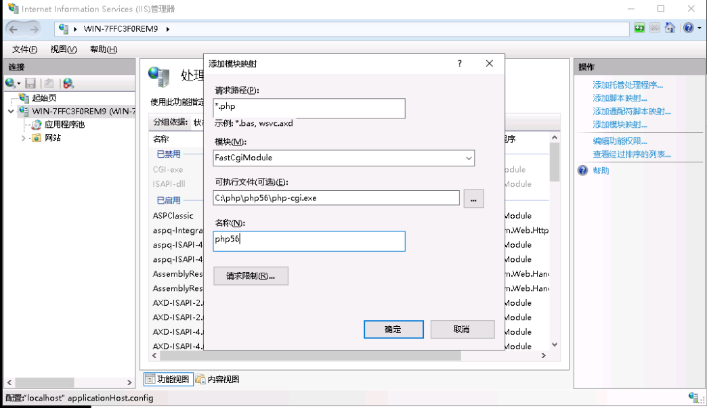707x408 pixels.
Task: Open the 模块 FastCgiModule dropdown
Action: (469, 158)
